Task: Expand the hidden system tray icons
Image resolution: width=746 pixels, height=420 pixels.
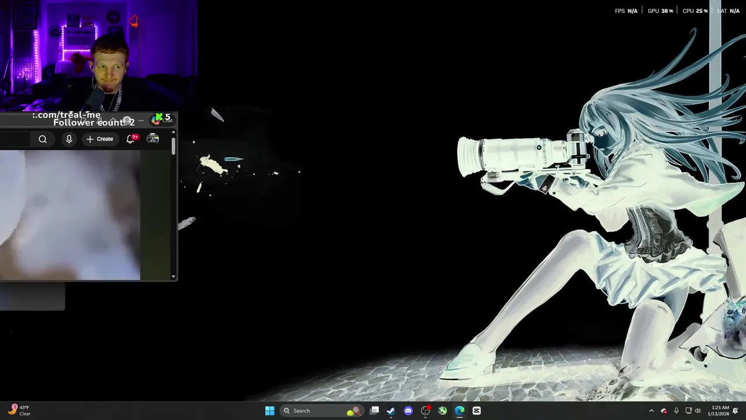Action: (652, 411)
